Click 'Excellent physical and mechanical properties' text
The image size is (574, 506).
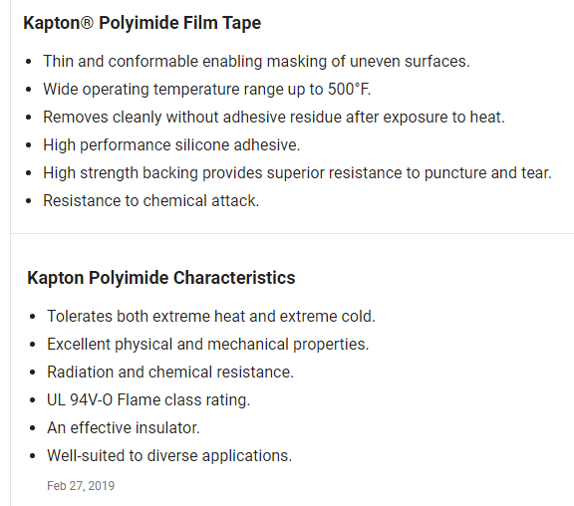coord(208,345)
